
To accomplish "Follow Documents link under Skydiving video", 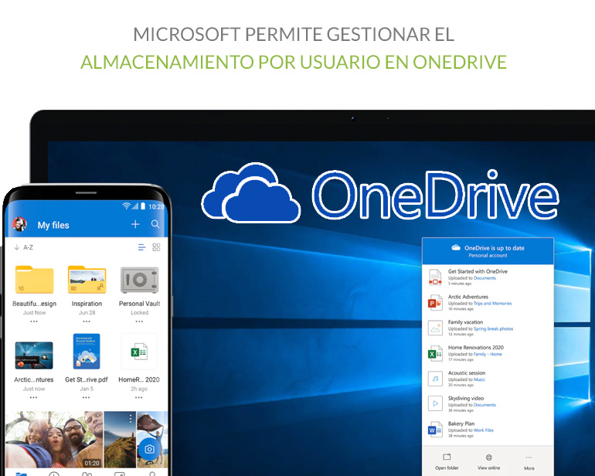I will click(484, 405).
